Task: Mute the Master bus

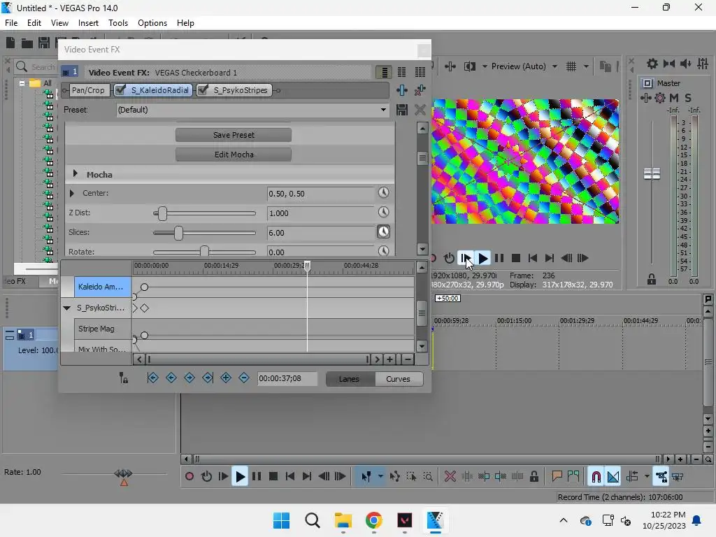Action: click(x=674, y=97)
